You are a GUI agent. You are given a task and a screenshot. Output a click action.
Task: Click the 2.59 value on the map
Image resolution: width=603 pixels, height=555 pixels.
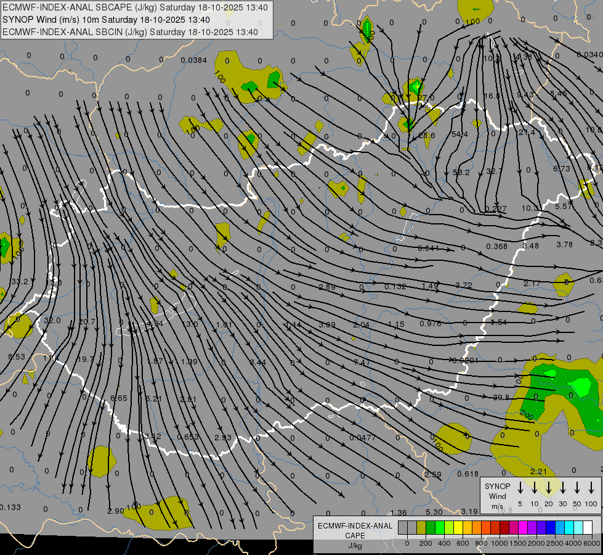point(433,474)
